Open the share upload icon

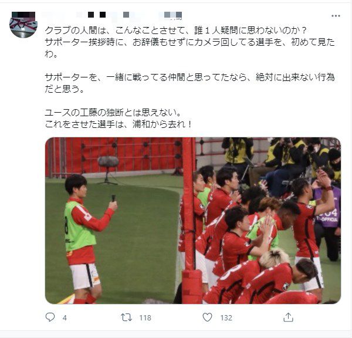click(x=288, y=317)
